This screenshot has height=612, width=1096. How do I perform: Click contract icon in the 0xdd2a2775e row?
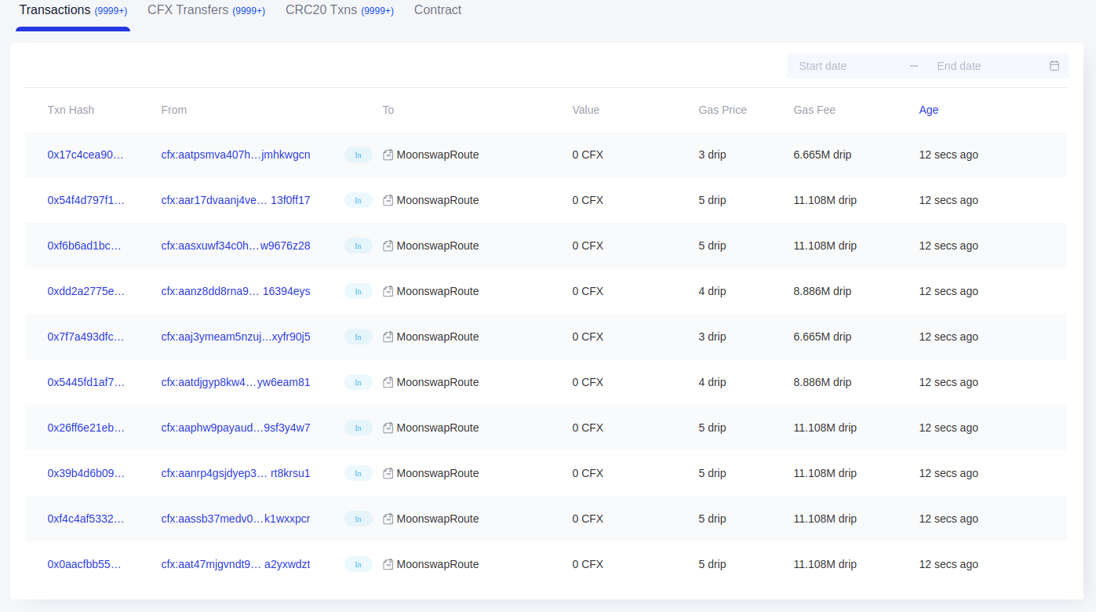(388, 292)
